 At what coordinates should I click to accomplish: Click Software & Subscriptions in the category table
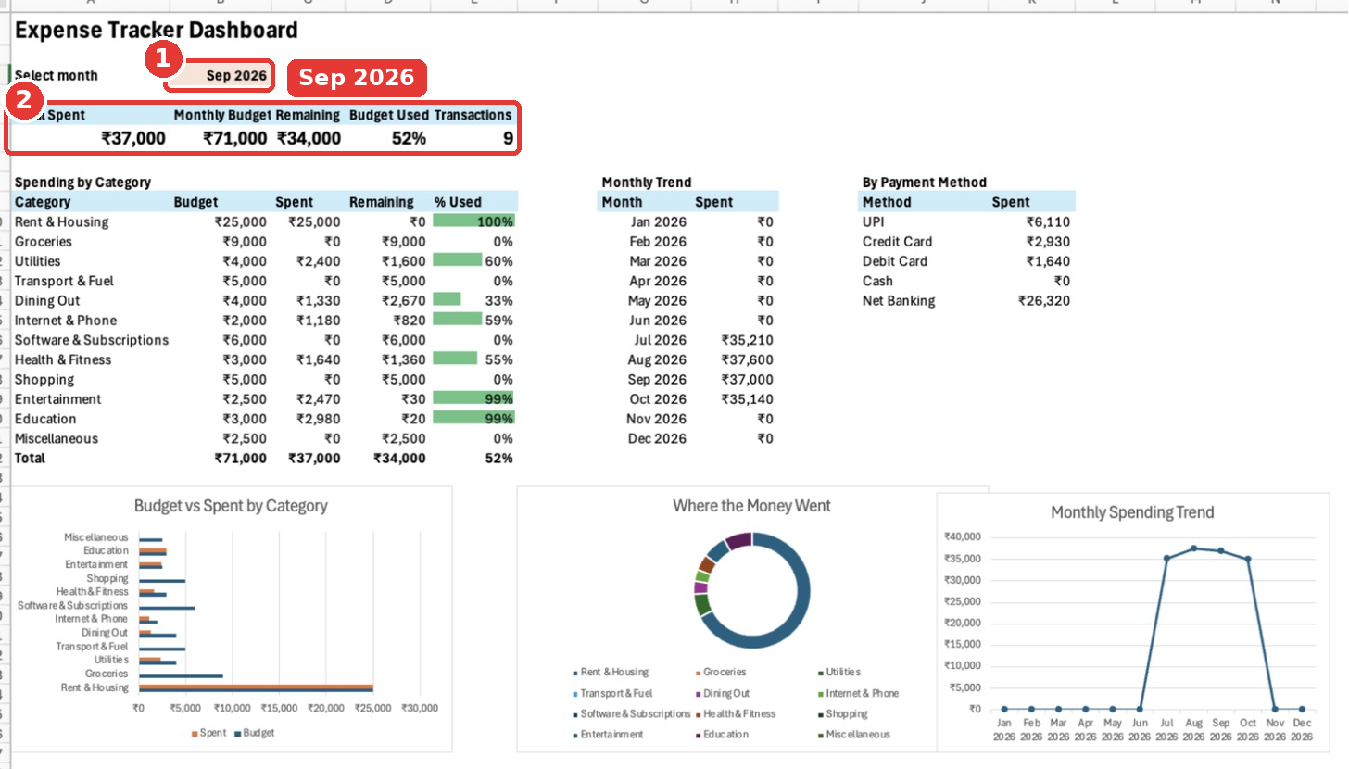click(92, 340)
